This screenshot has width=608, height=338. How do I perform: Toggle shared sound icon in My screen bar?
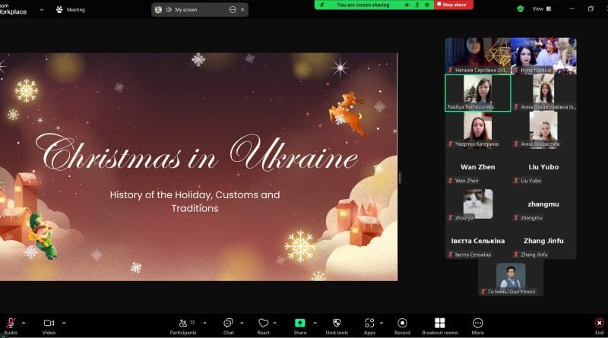pos(169,10)
